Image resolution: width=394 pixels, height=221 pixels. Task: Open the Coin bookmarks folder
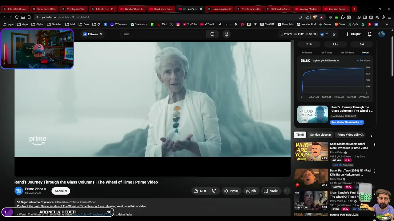click(x=84, y=24)
